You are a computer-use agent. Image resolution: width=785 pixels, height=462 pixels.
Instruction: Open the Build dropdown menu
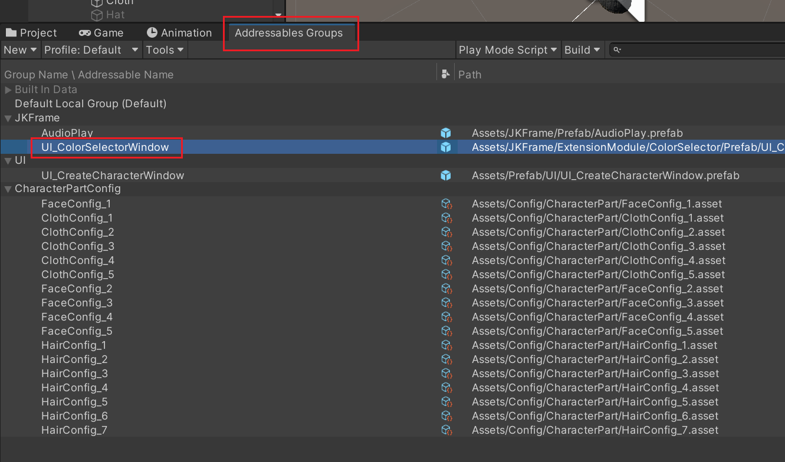coord(582,50)
